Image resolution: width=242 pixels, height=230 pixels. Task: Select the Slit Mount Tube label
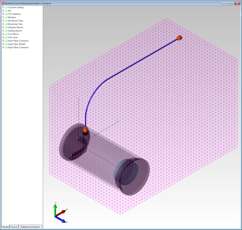(x=15, y=20)
